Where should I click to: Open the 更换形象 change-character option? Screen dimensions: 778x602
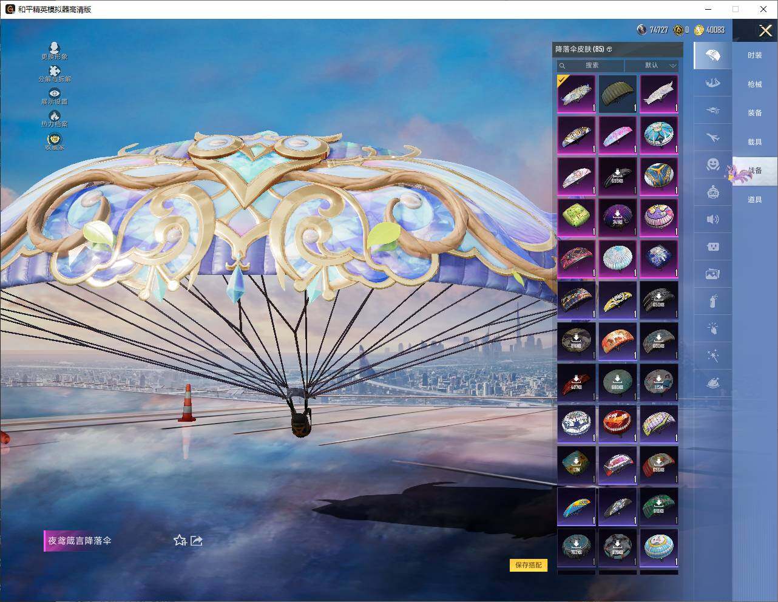[55, 50]
